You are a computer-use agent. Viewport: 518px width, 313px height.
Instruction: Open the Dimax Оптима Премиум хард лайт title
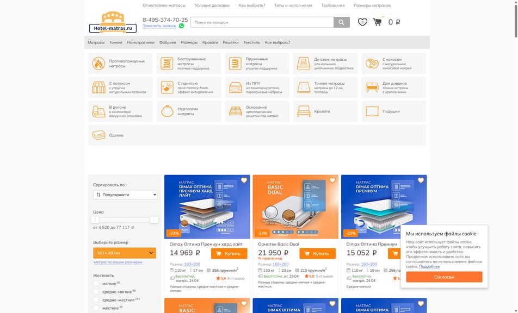(x=206, y=244)
